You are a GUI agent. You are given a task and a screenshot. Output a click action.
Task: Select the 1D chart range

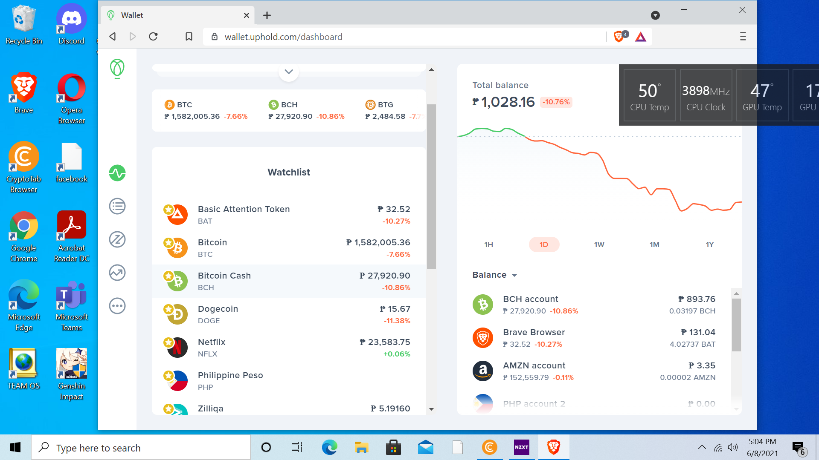pyautogui.click(x=544, y=244)
